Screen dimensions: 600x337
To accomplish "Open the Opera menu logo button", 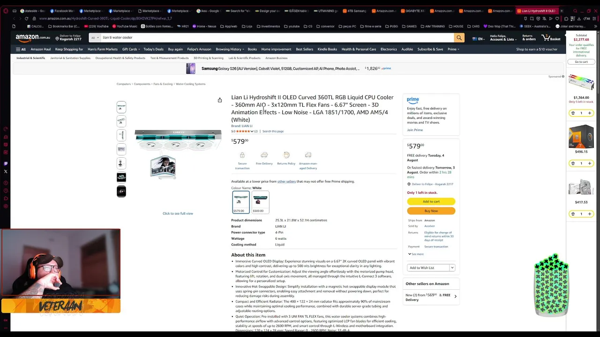I will 6,11.
